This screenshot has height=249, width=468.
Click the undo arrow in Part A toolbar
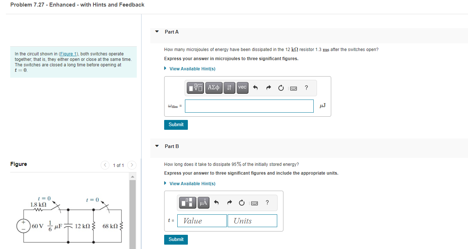(x=255, y=87)
